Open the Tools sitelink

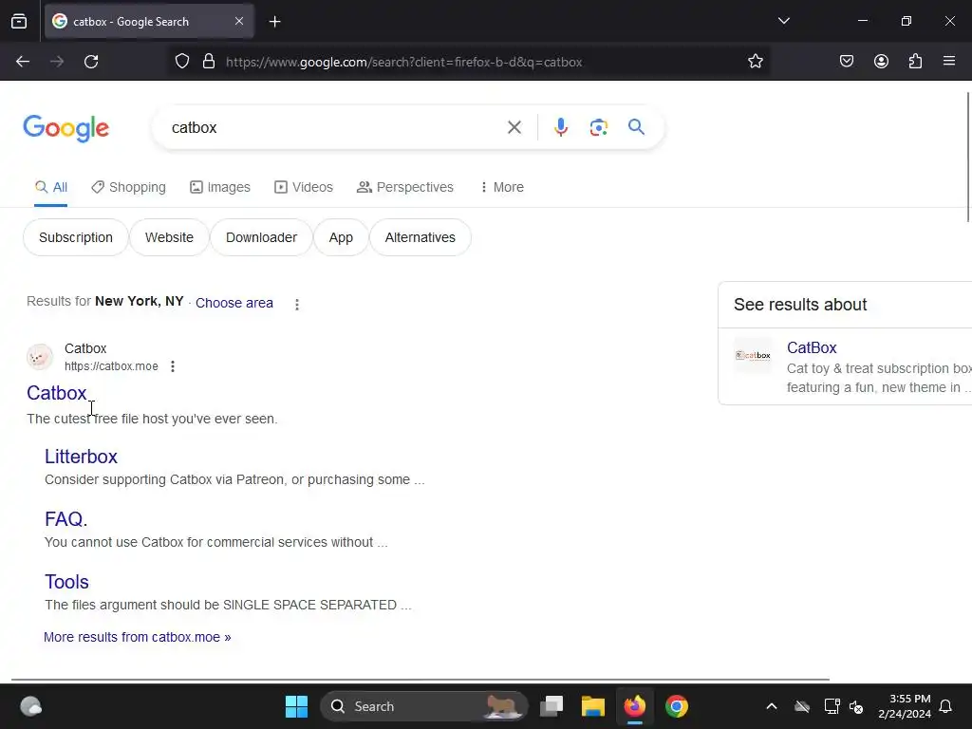67,582
